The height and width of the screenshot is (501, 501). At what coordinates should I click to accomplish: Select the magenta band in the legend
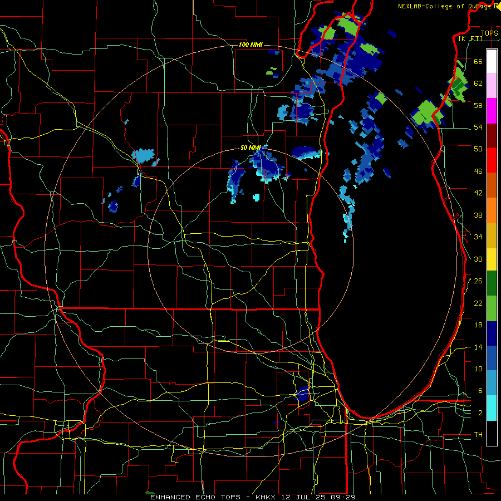point(492,111)
